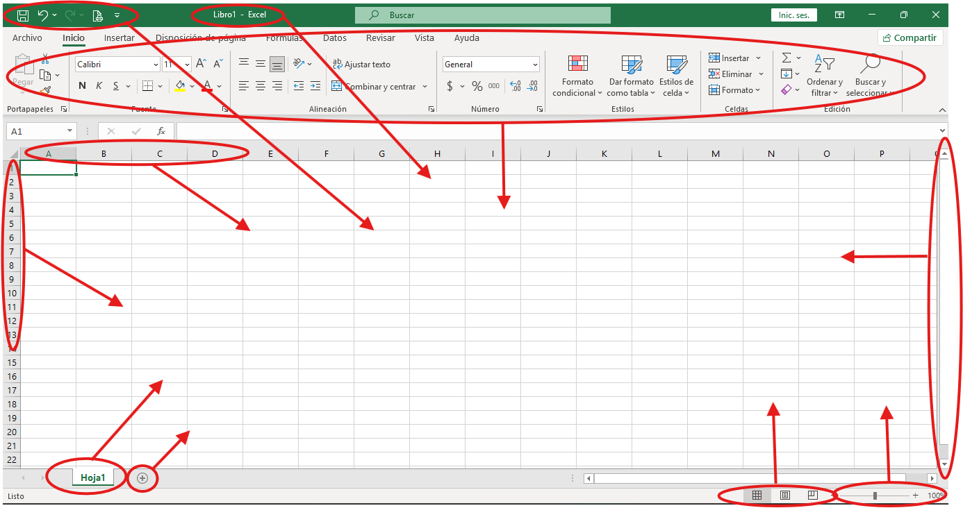Click the Compartir button

(x=910, y=38)
